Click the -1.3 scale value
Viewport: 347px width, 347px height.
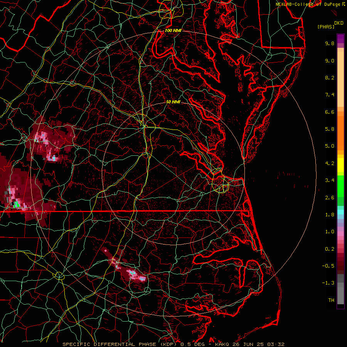click(x=328, y=283)
